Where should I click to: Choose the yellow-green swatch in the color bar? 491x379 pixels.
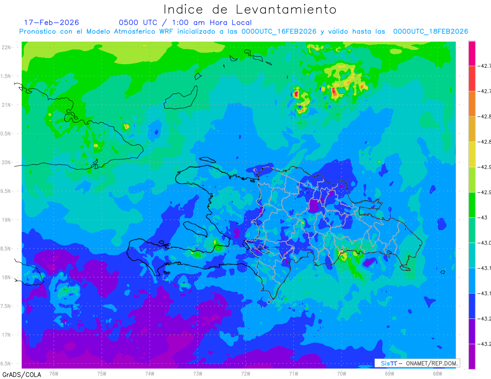tap(472, 179)
